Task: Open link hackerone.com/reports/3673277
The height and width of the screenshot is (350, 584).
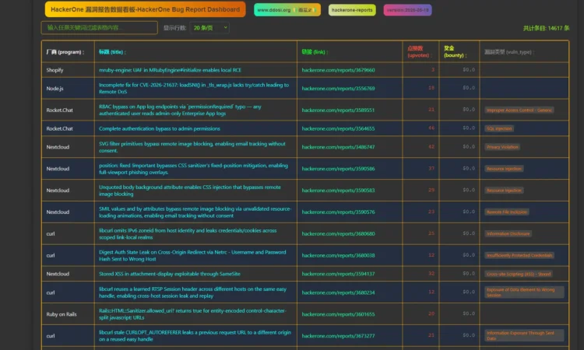Action: [x=338, y=336]
